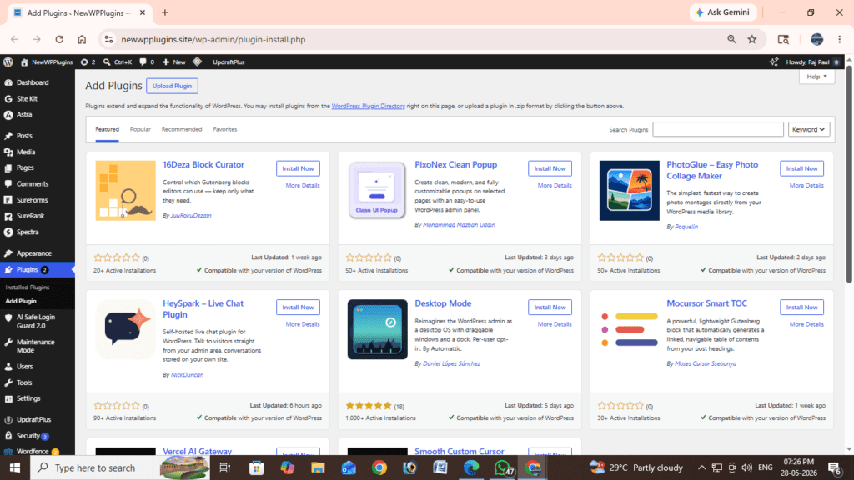Expand the Keyword search type dropdown

click(x=809, y=129)
